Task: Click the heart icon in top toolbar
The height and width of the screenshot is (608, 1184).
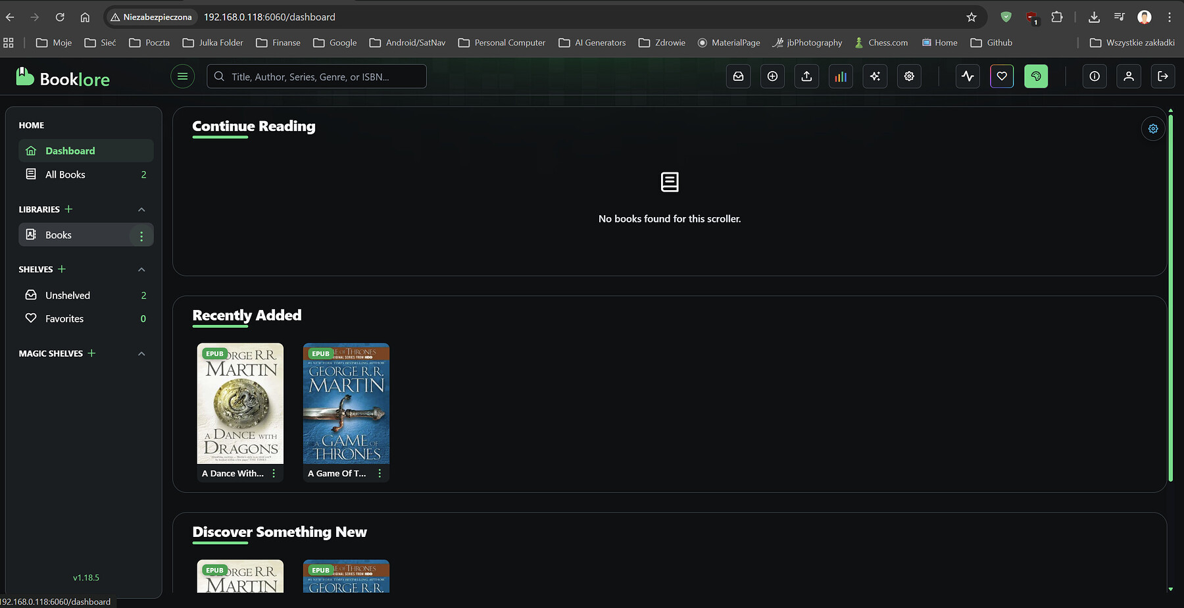Action: click(x=1002, y=76)
